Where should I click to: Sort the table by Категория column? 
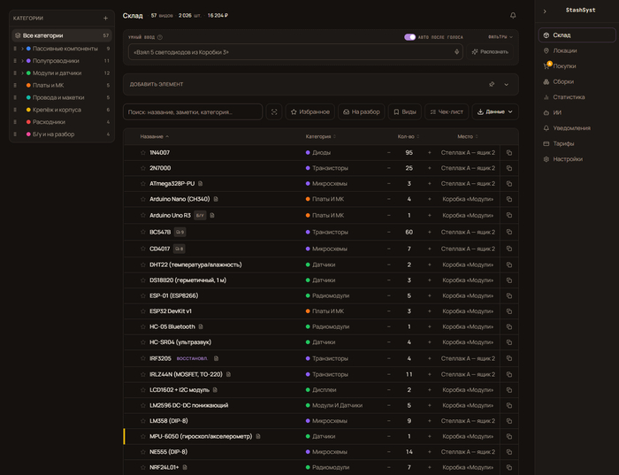[320, 136]
